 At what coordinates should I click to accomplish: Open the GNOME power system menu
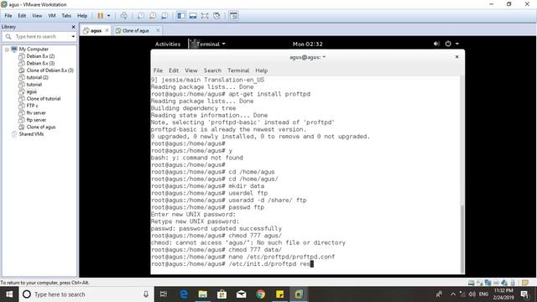point(451,44)
